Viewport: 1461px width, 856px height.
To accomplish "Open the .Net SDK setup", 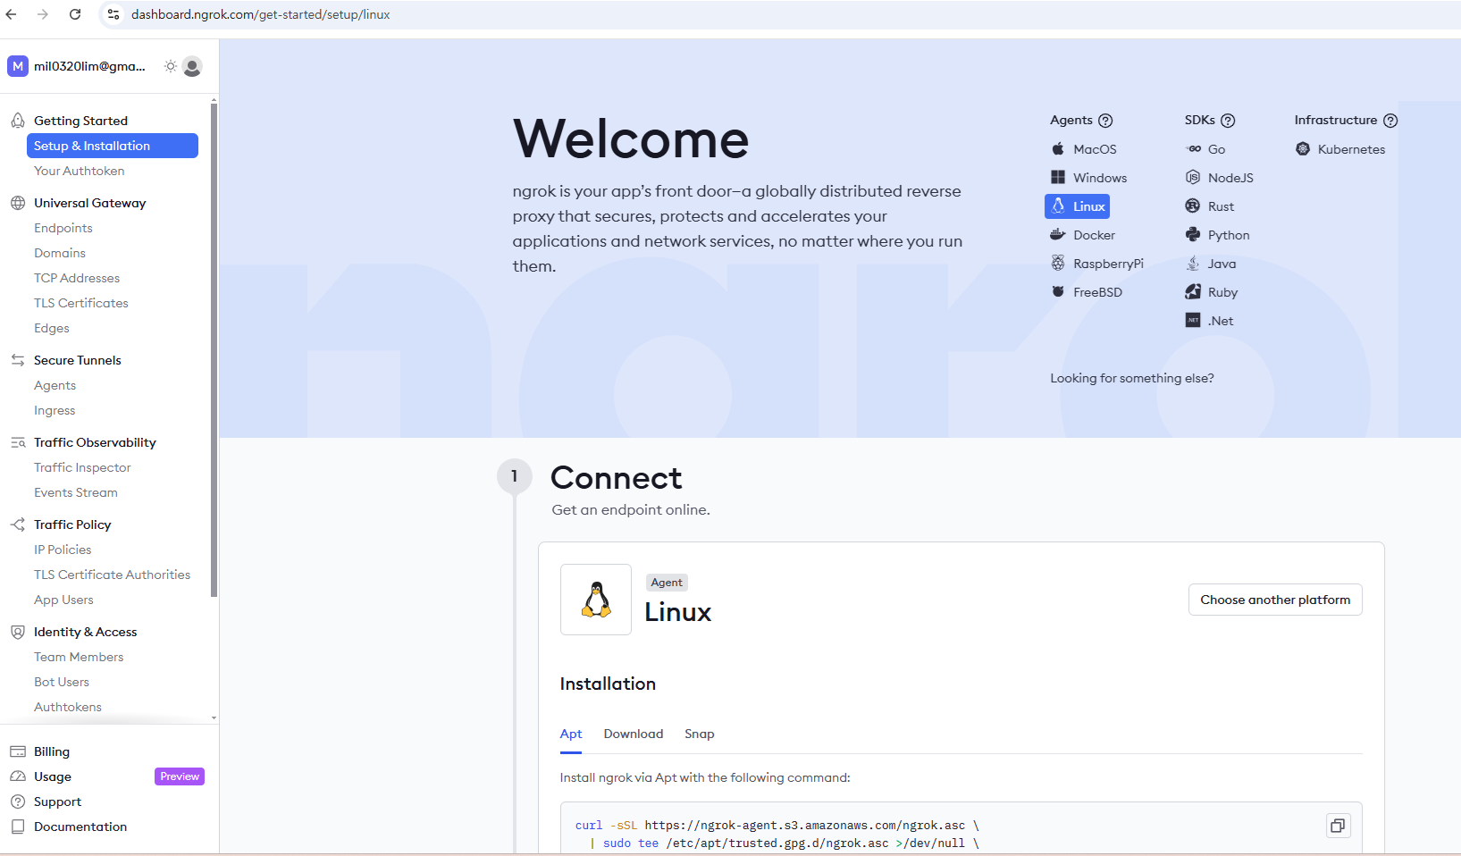I will (x=1210, y=321).
